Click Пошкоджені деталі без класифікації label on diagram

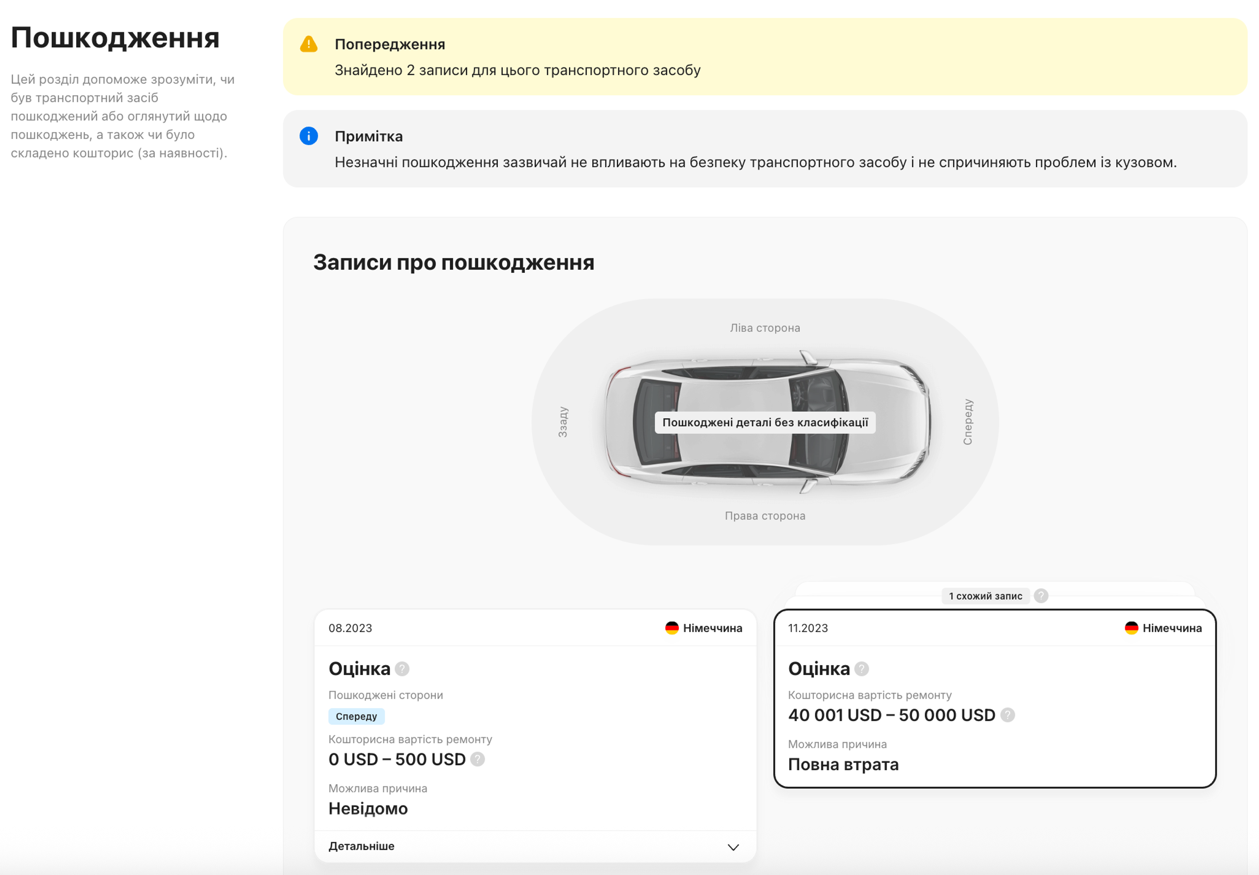(765, 423)
